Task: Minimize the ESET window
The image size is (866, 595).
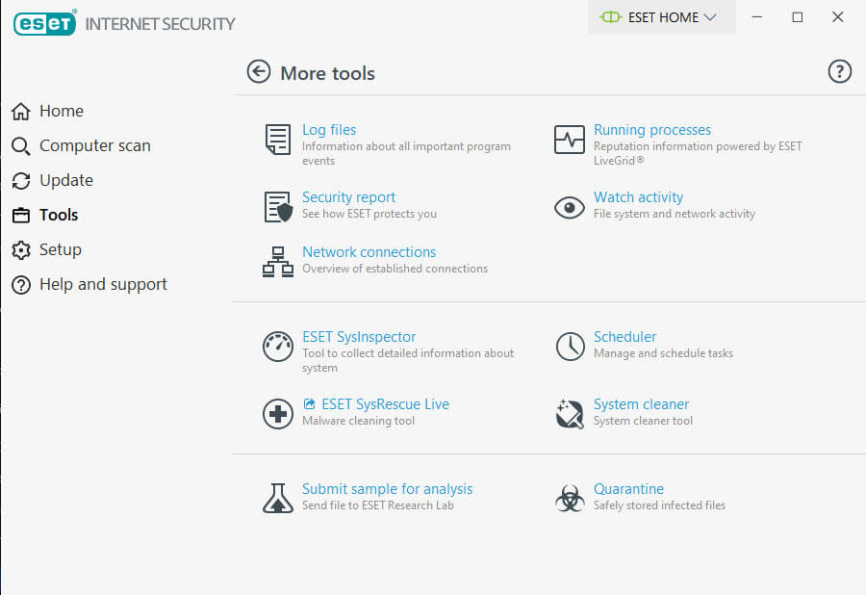Action: (x=757, y=17)
